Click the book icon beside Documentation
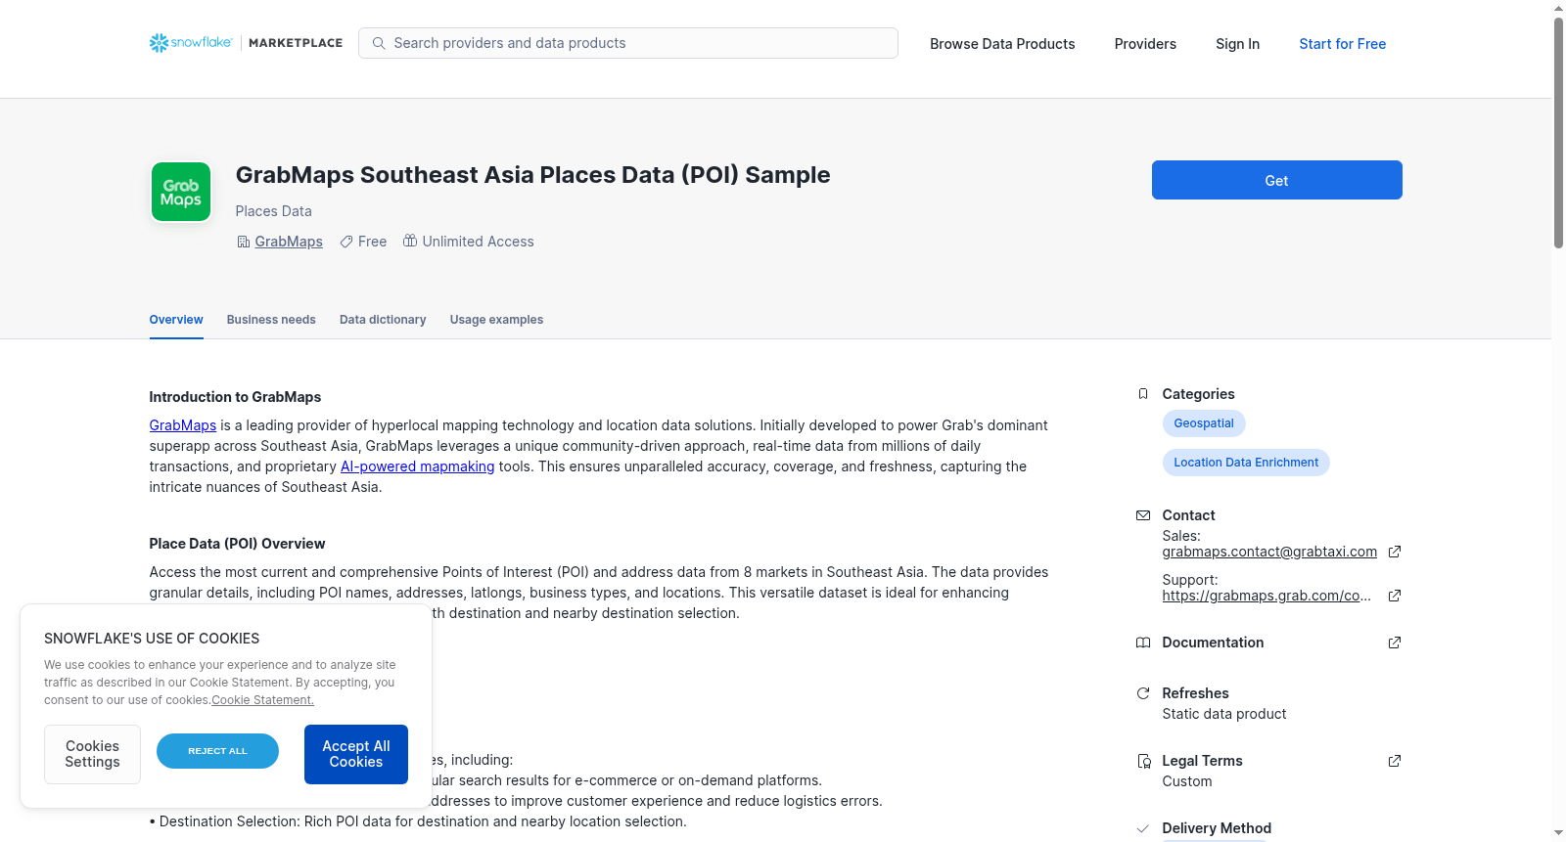The width and height of the screenshot is (1566, 842). tap(1143, 643)
